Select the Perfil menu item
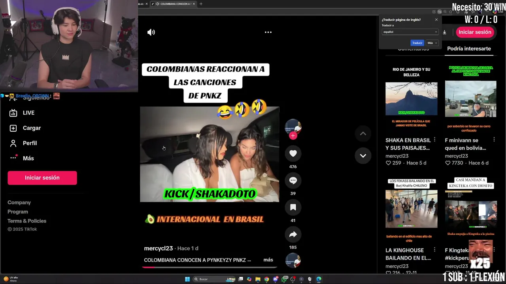Screen dimensions: 506x284 click(x=30, y=143)
